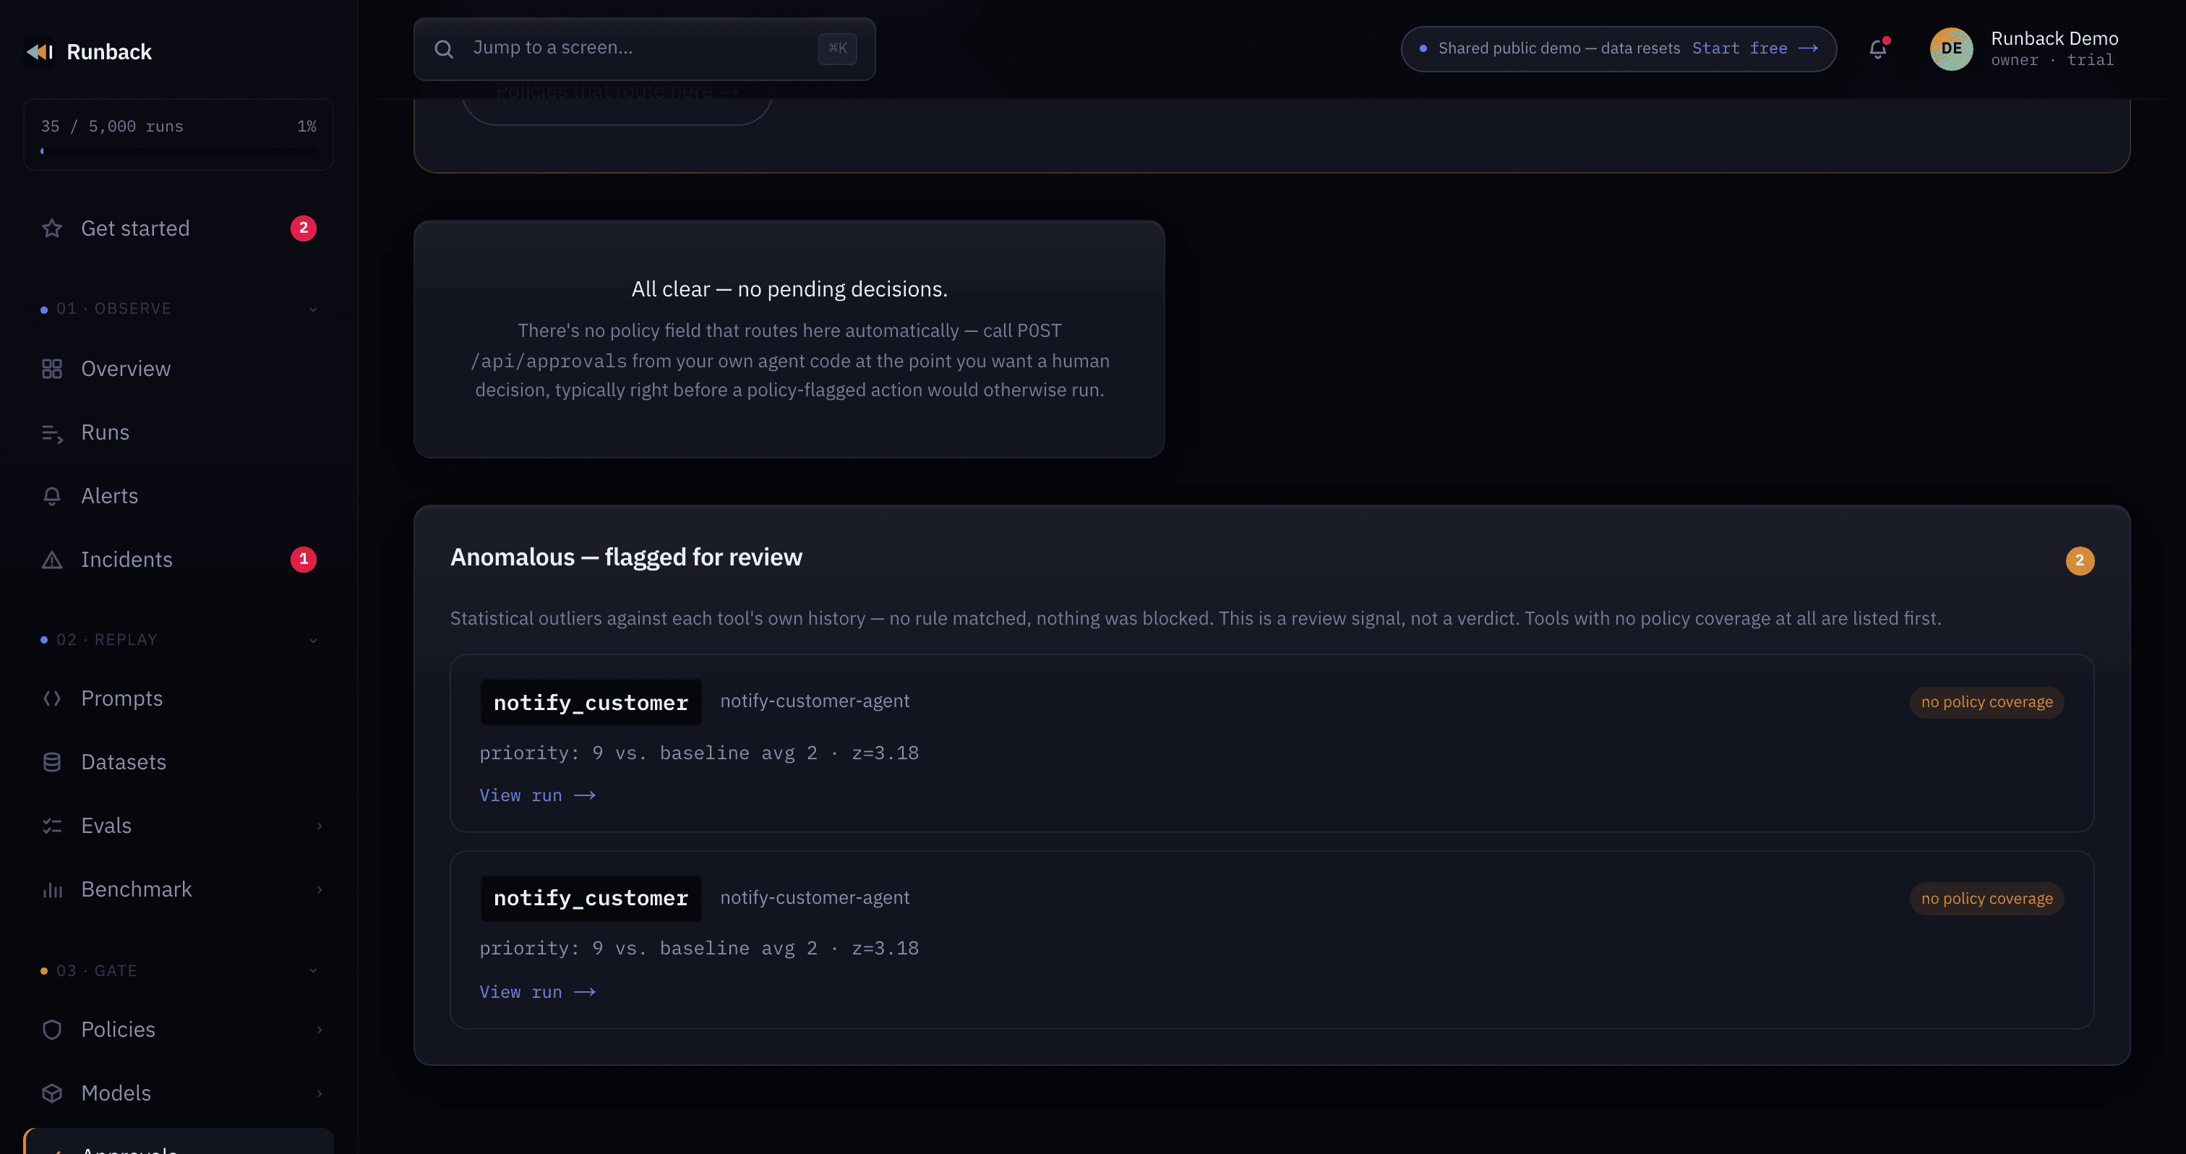Image resolution: width=2186 pixels, height=1154 pixels.
Task: Collapse the 03 · GATE section chevron
Action: click(313, 971)
